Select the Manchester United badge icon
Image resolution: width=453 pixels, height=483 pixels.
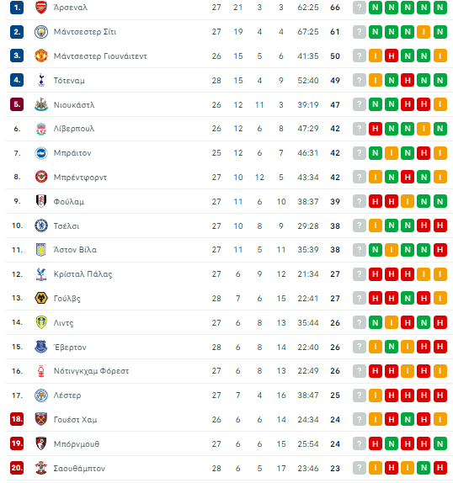pos(41,56)
